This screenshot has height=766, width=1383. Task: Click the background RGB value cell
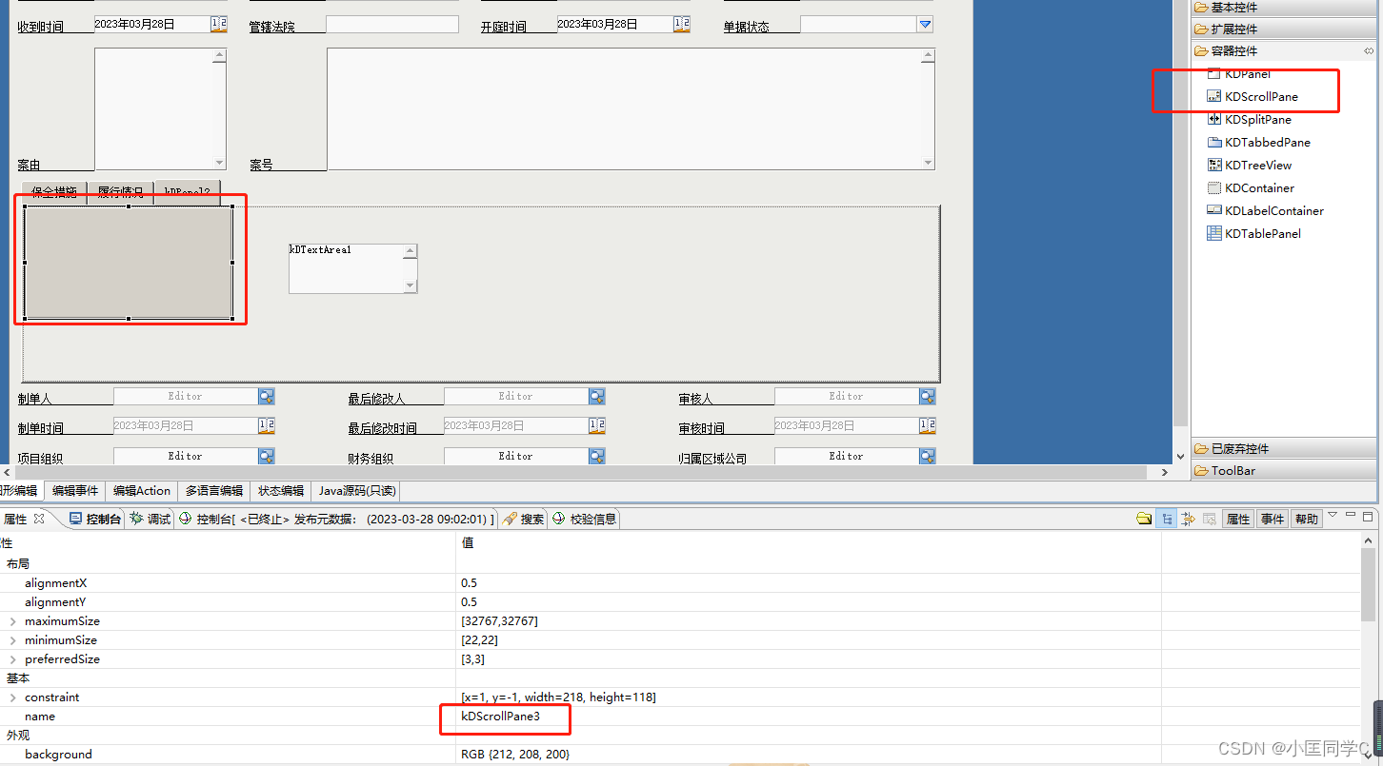coord(808,755)
